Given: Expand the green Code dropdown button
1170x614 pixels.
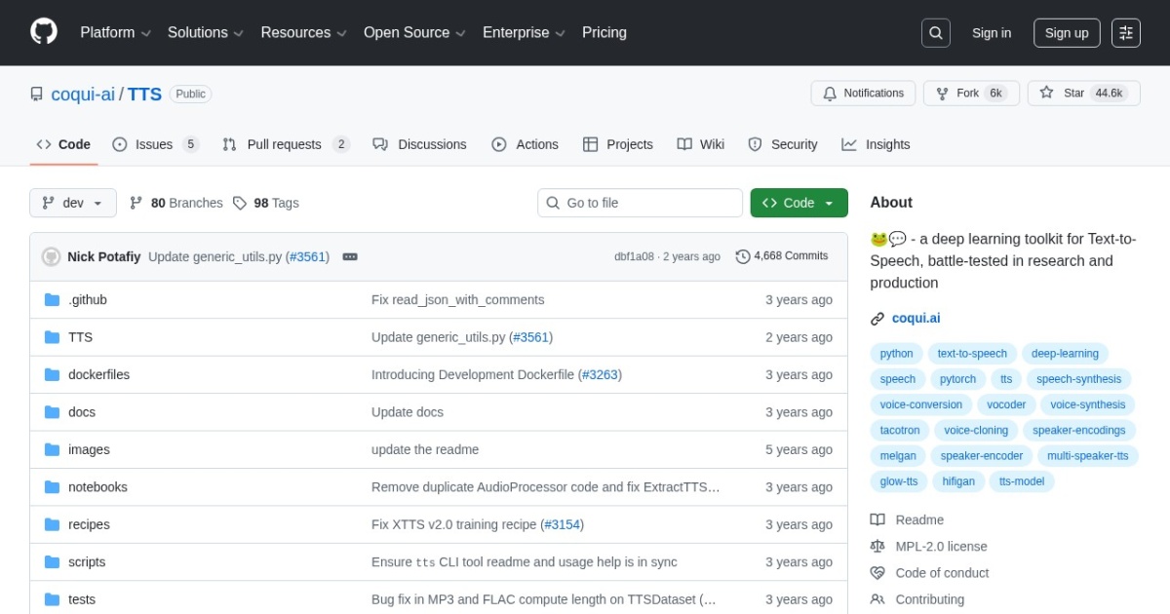Looking at the screenshot, I should coord(799,203).
